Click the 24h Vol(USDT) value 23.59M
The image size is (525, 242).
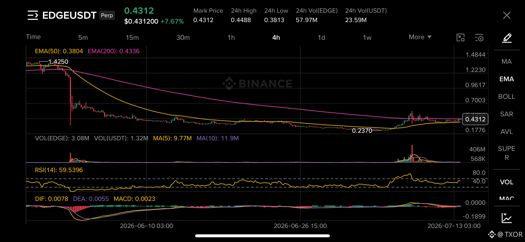(356, 20)
